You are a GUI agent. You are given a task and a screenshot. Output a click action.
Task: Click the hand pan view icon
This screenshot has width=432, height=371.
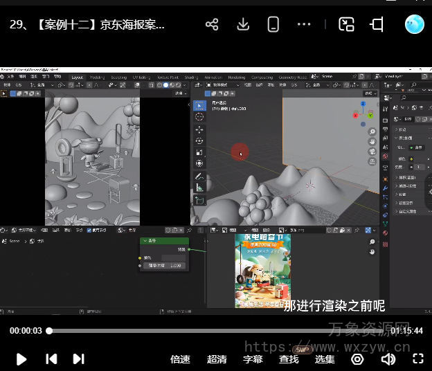click(372, 141)
